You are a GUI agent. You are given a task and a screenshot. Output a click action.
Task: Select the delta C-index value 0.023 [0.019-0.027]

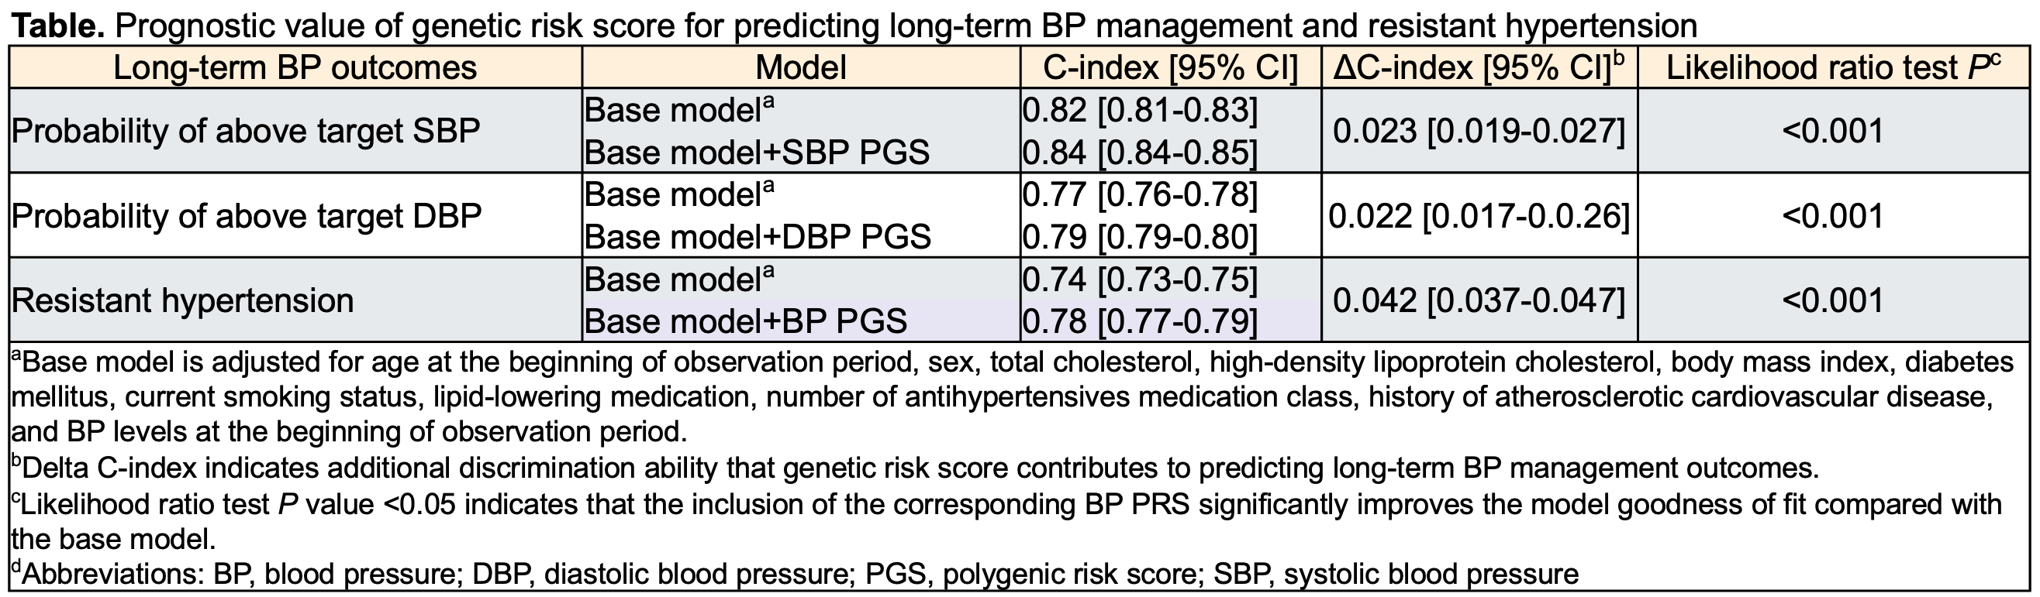point(1479,130)
